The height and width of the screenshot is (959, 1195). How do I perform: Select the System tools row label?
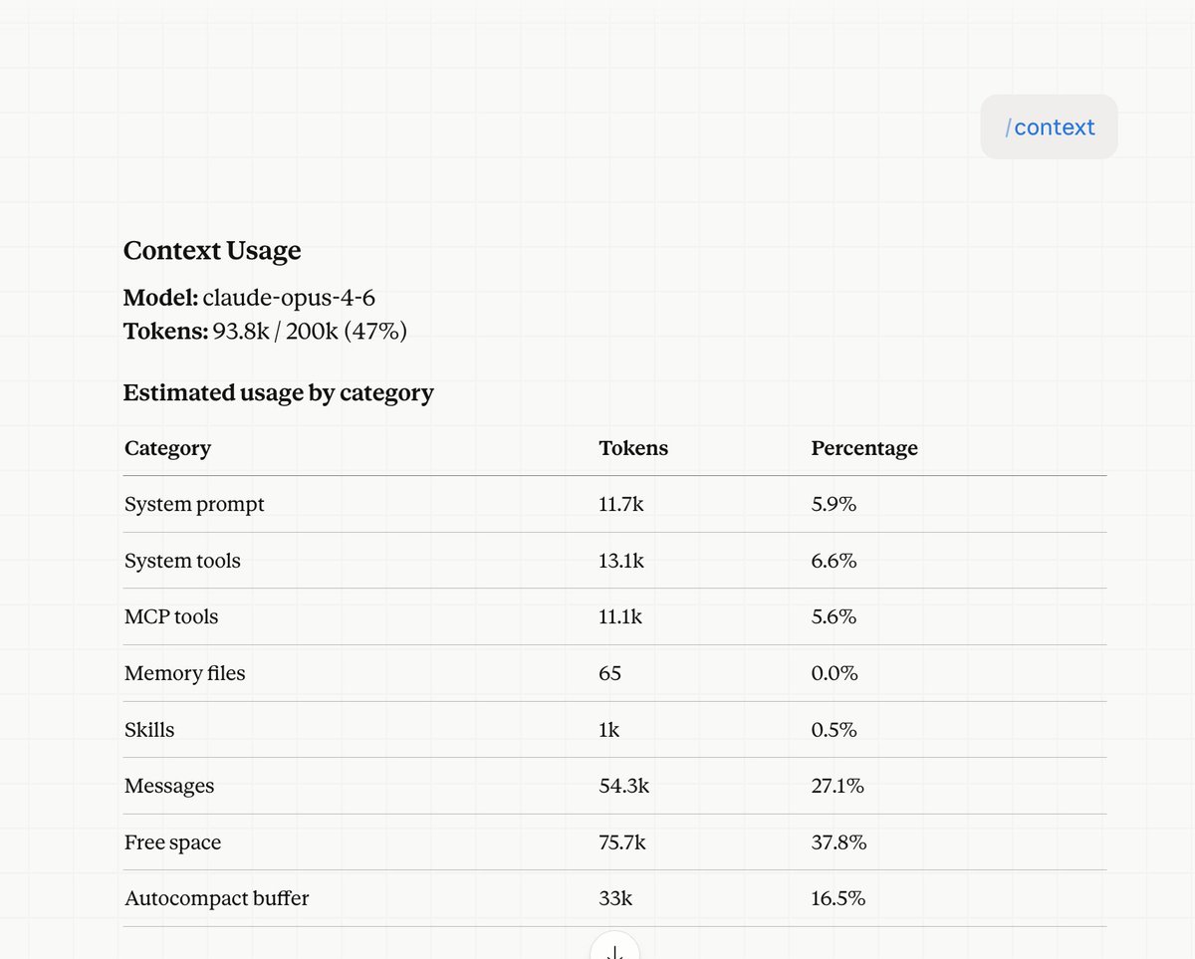pos(182,561)
